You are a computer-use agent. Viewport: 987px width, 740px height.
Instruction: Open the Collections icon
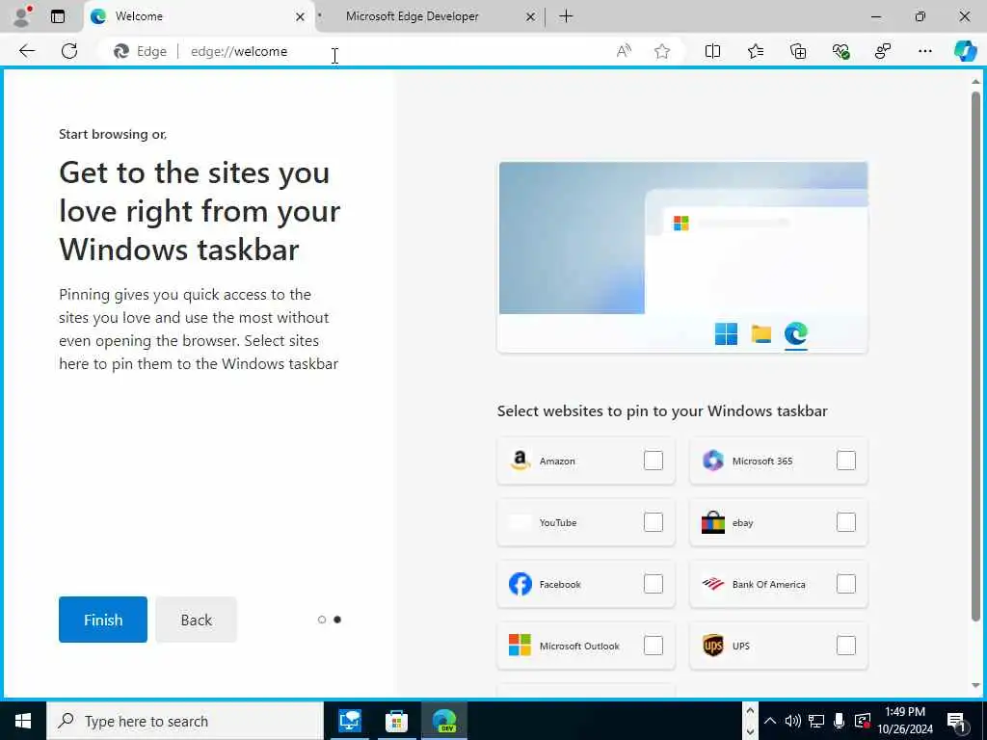pyautogui.click(x=797, y=52)
